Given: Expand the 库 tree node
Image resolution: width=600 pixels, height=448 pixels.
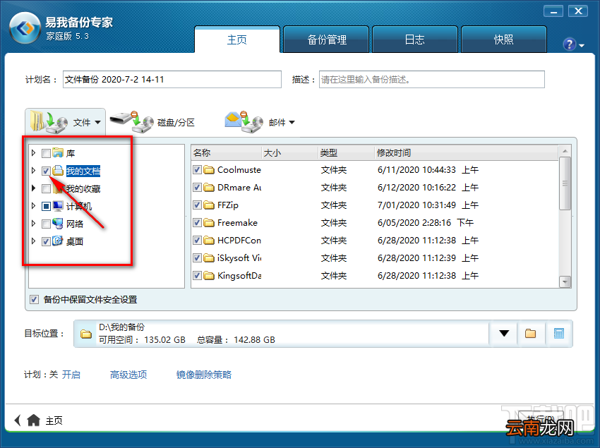Looking at the screenshot, I should 34,153.
